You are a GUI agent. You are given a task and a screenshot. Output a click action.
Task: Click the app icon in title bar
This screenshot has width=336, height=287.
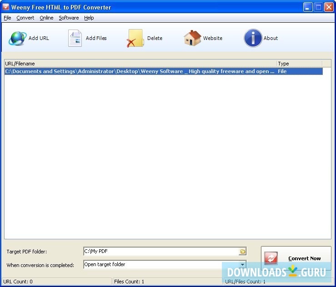pyautogui.click(x=5, y=7)
